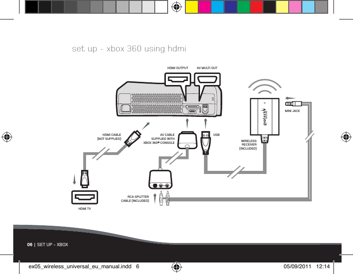Pick the cyan swatch in the color bar
The height and width of the screenshot is (274, 353).
pos(217,7)
